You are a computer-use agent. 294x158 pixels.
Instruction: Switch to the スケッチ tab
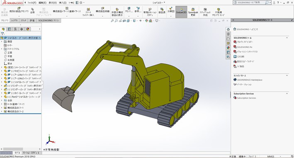tap(24, 20)
